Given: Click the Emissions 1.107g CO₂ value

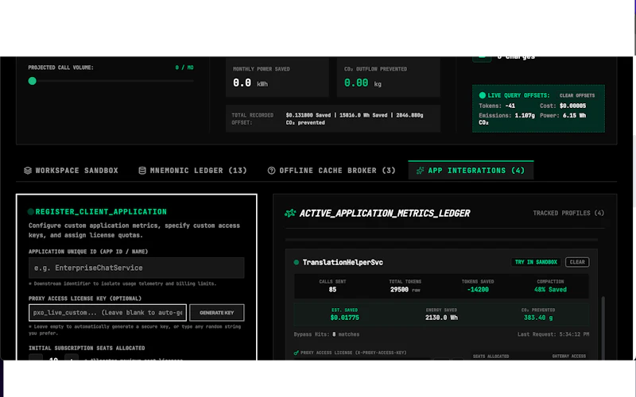Looking at the screenshot, I should [x=506, y=118].
